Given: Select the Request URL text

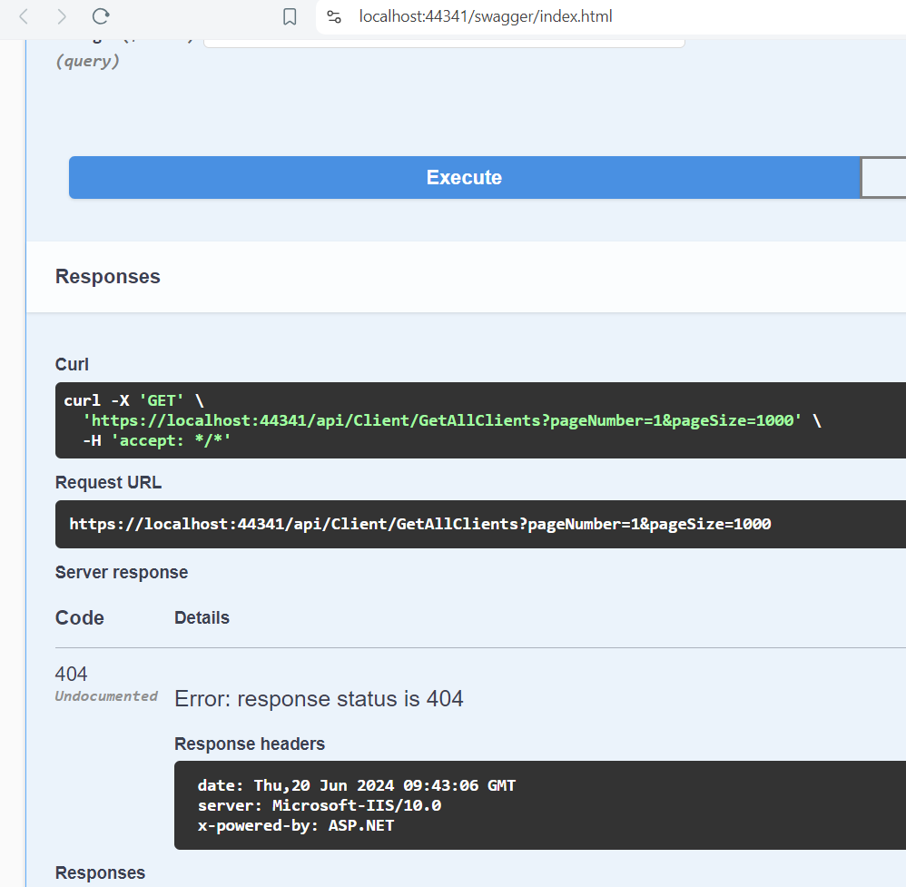Looking at the screenshot, I should coord(418,524).
